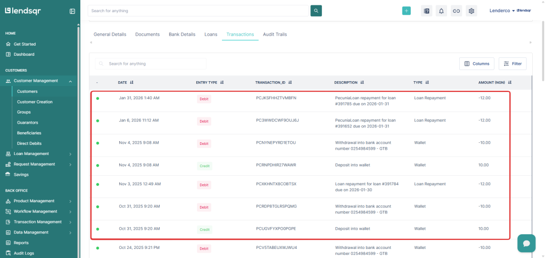This screenshot has height=258, width=545.
Task: Go to Guarantors in the sidebar
Action: 28,123
